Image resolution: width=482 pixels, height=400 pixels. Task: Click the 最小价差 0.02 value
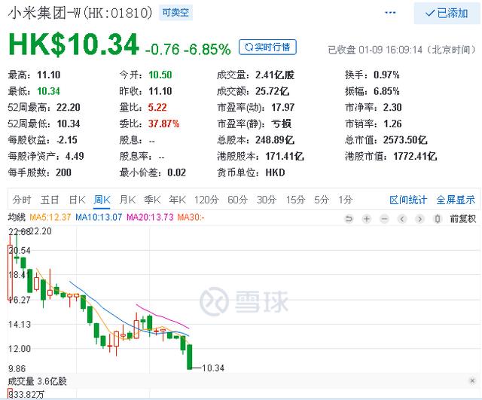(176, 173)
